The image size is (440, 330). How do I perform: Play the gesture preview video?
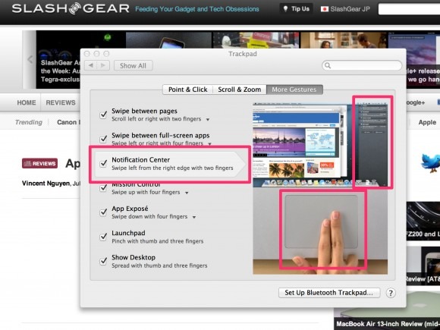point(320,188)
